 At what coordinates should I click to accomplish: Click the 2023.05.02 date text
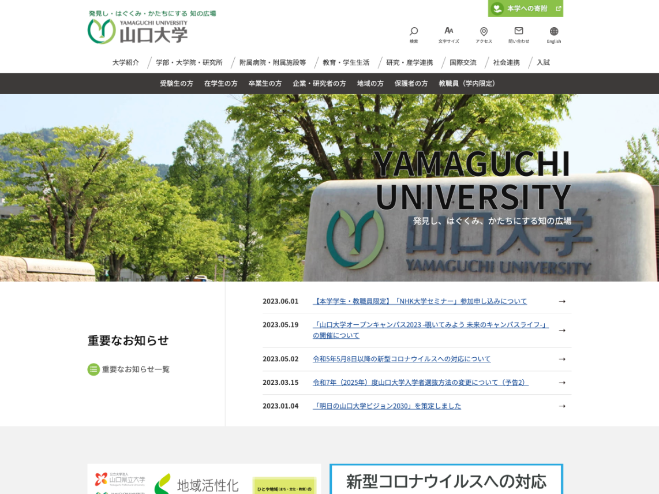[280, 359]
